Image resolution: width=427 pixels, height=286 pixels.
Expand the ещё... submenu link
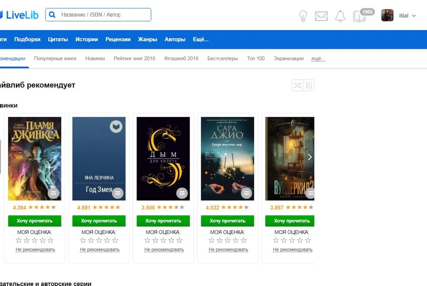[318, 58]
